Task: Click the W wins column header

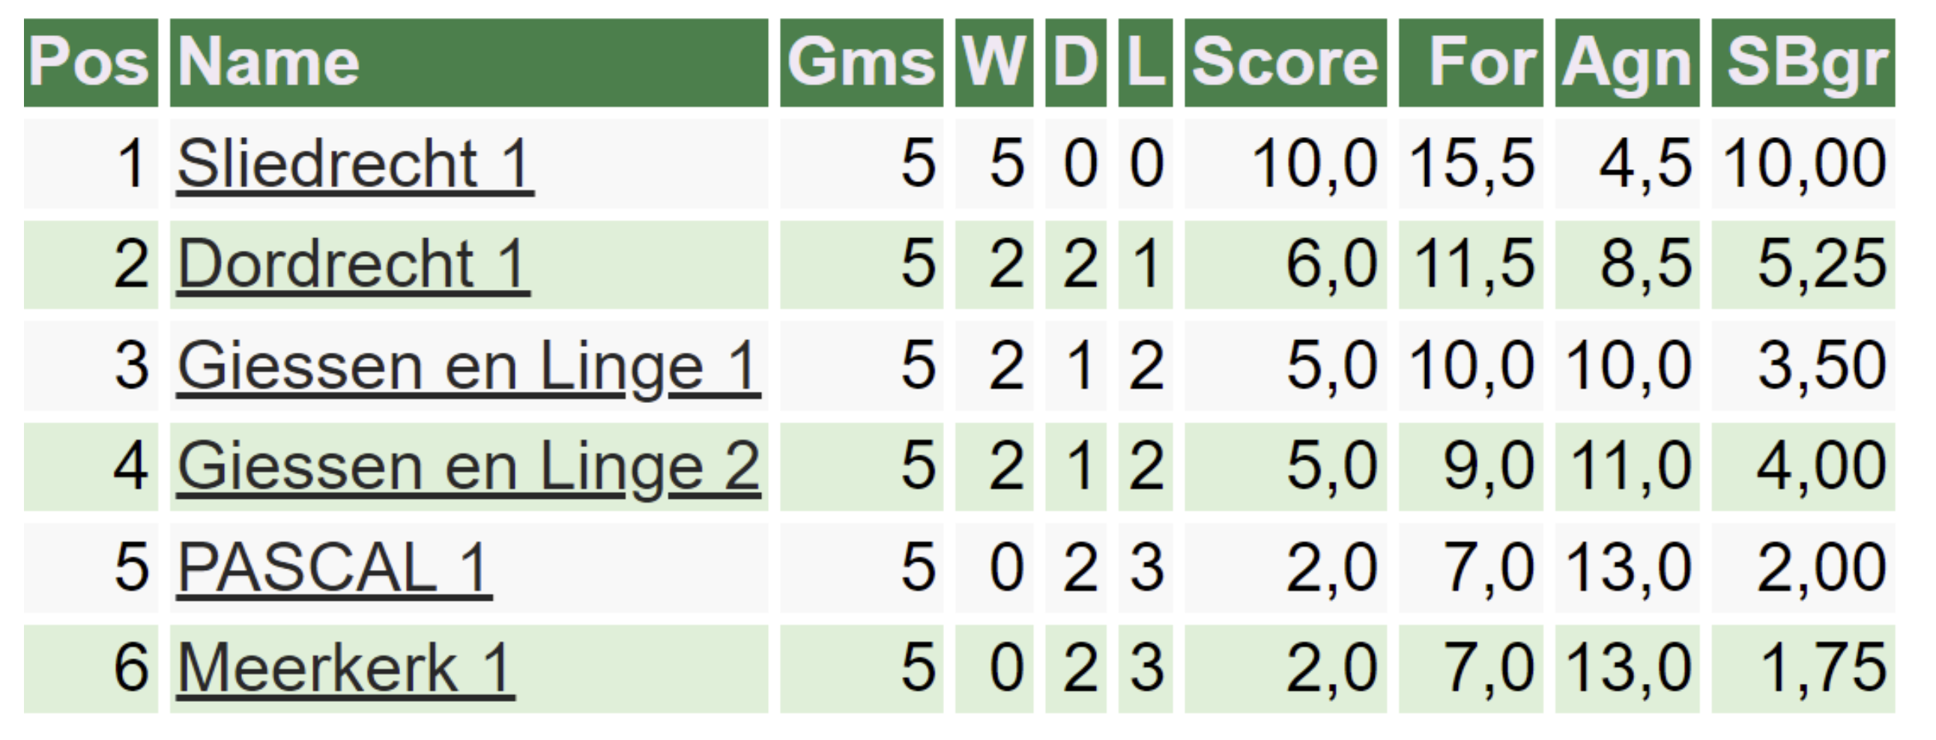Action: click(x=994, y=63)
